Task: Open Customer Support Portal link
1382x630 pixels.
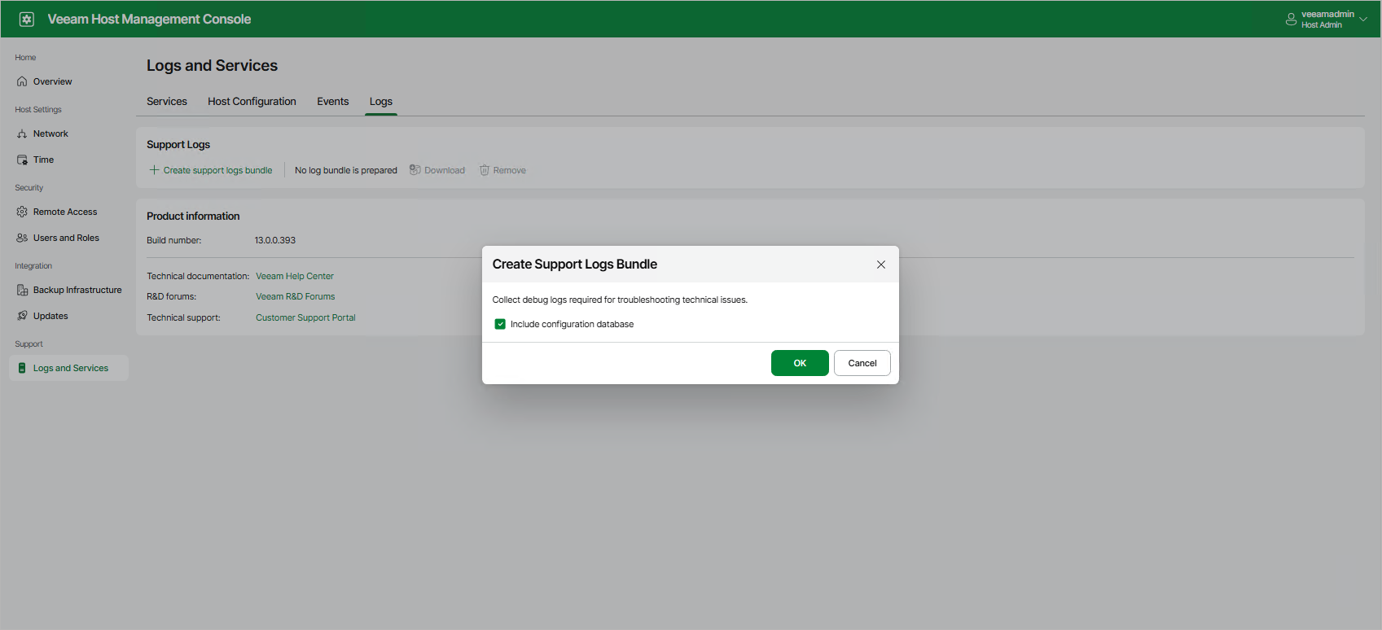Action: (305, 317)
